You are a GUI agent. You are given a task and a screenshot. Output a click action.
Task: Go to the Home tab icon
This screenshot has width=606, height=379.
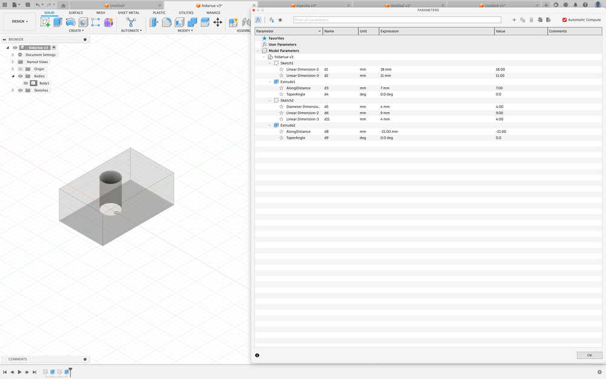point(64,5)
